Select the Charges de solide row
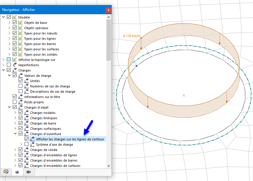The image size is (253, 181). point(43,150)
